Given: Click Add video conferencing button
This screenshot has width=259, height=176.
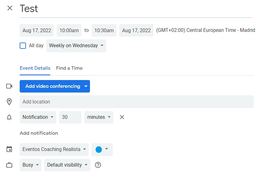Looking at the screenshot, I should [55, 86].
